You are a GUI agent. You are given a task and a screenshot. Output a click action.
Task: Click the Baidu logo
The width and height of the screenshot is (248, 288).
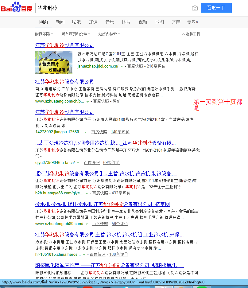point(17,7)
